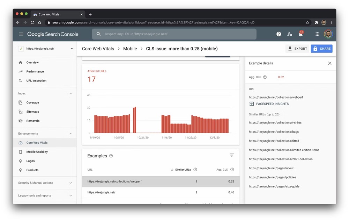Select the https://teejungle.net/ example row
Image resolution: width=349 pixels, height=221 pixels.
tap(161, 192)
